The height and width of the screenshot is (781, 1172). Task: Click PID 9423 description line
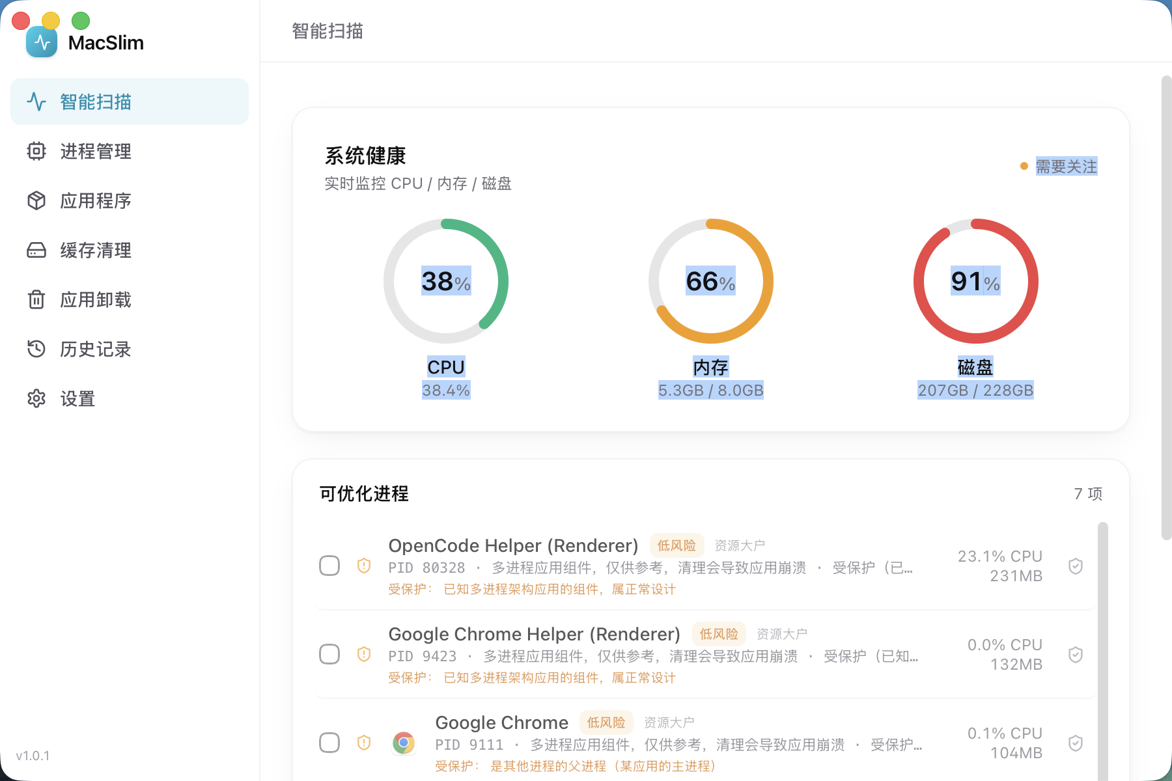(x=653, y=656)
